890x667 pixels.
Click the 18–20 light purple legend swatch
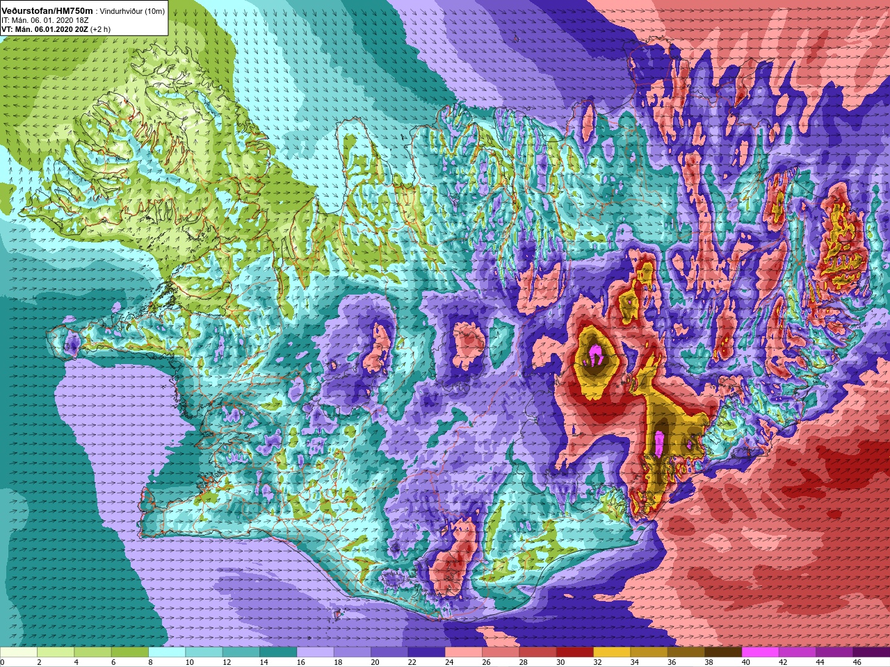(x=353, y=652)
